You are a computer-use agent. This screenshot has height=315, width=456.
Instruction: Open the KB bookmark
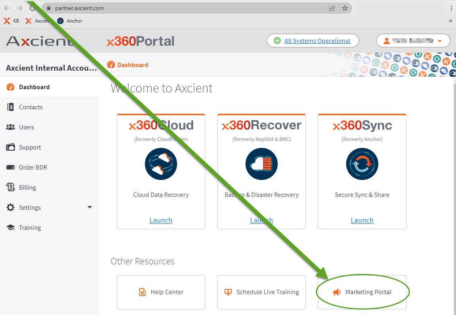[x=11, y=21]
